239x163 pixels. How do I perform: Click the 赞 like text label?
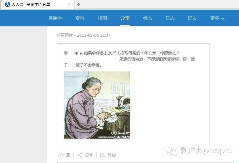tap(68, 155)
